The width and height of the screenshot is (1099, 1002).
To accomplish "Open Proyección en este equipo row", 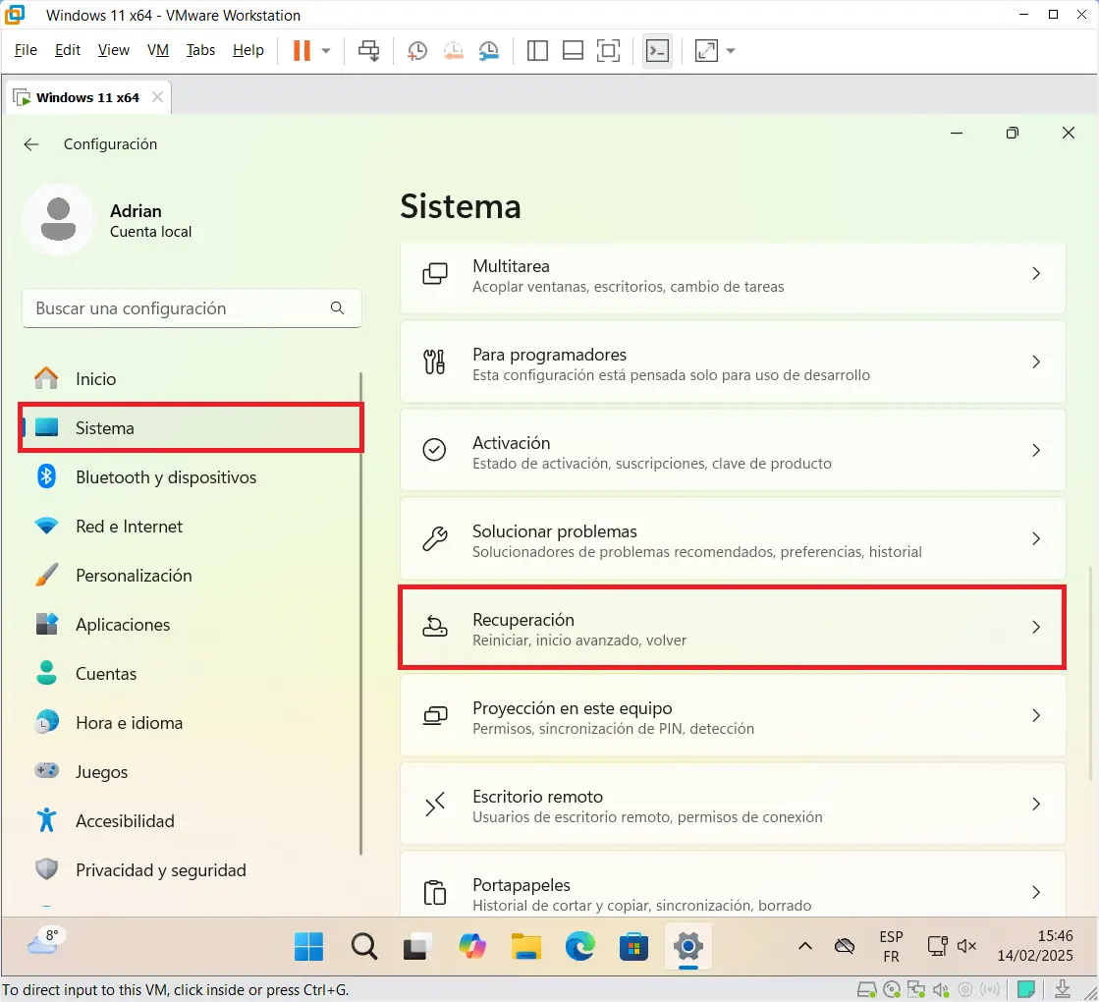I will pyautogui.click(x=733, y=715).
